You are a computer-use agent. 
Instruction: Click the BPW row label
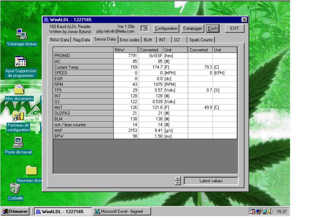[x=83, y=136]
